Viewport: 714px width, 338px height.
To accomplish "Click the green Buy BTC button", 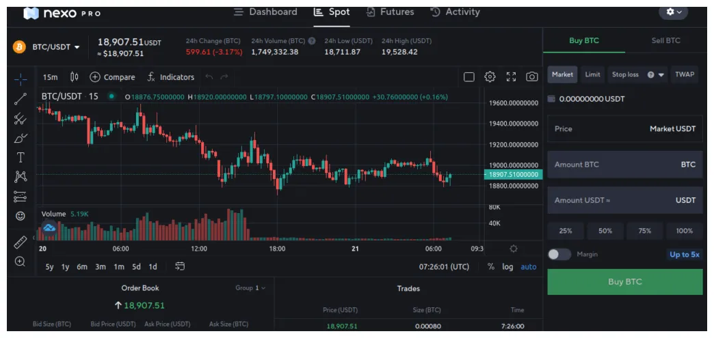I will tap(625, 281).
